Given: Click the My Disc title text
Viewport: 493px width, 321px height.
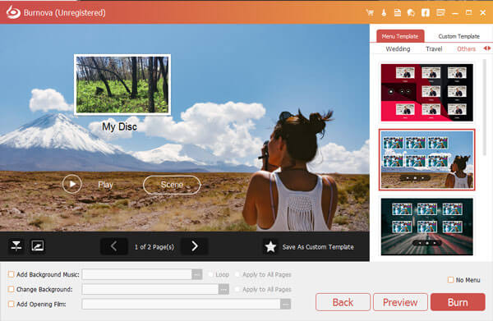Looking at the screenshot, I should pos(119,126).
